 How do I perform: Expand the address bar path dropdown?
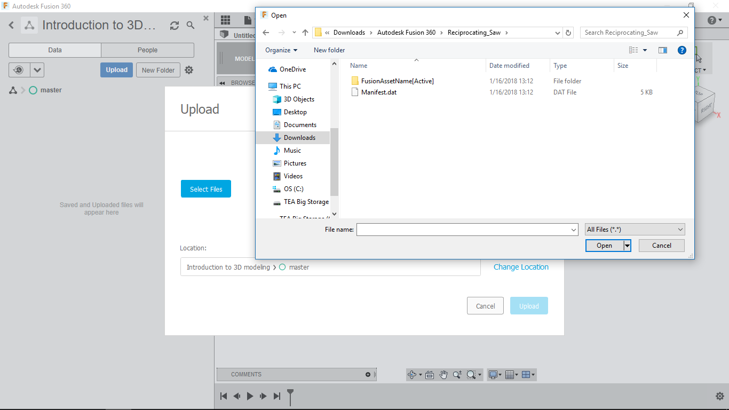coord(558,33)
